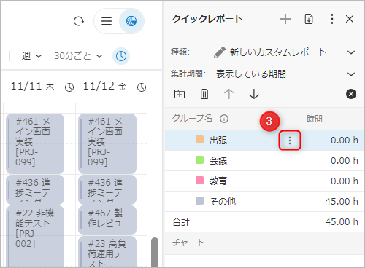This screenshot has width=365, height=268.
Task: Toggle the quick report pie chart button
Action: [x=131, y=21]
